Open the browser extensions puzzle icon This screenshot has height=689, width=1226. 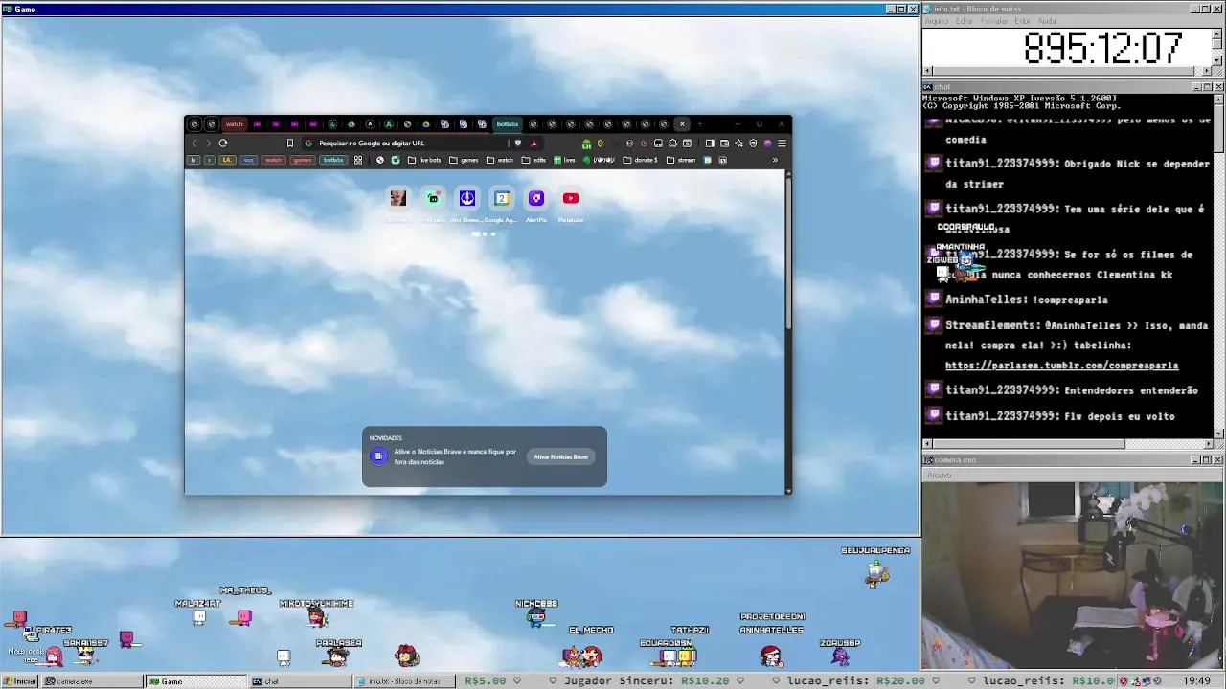point(672,144)
